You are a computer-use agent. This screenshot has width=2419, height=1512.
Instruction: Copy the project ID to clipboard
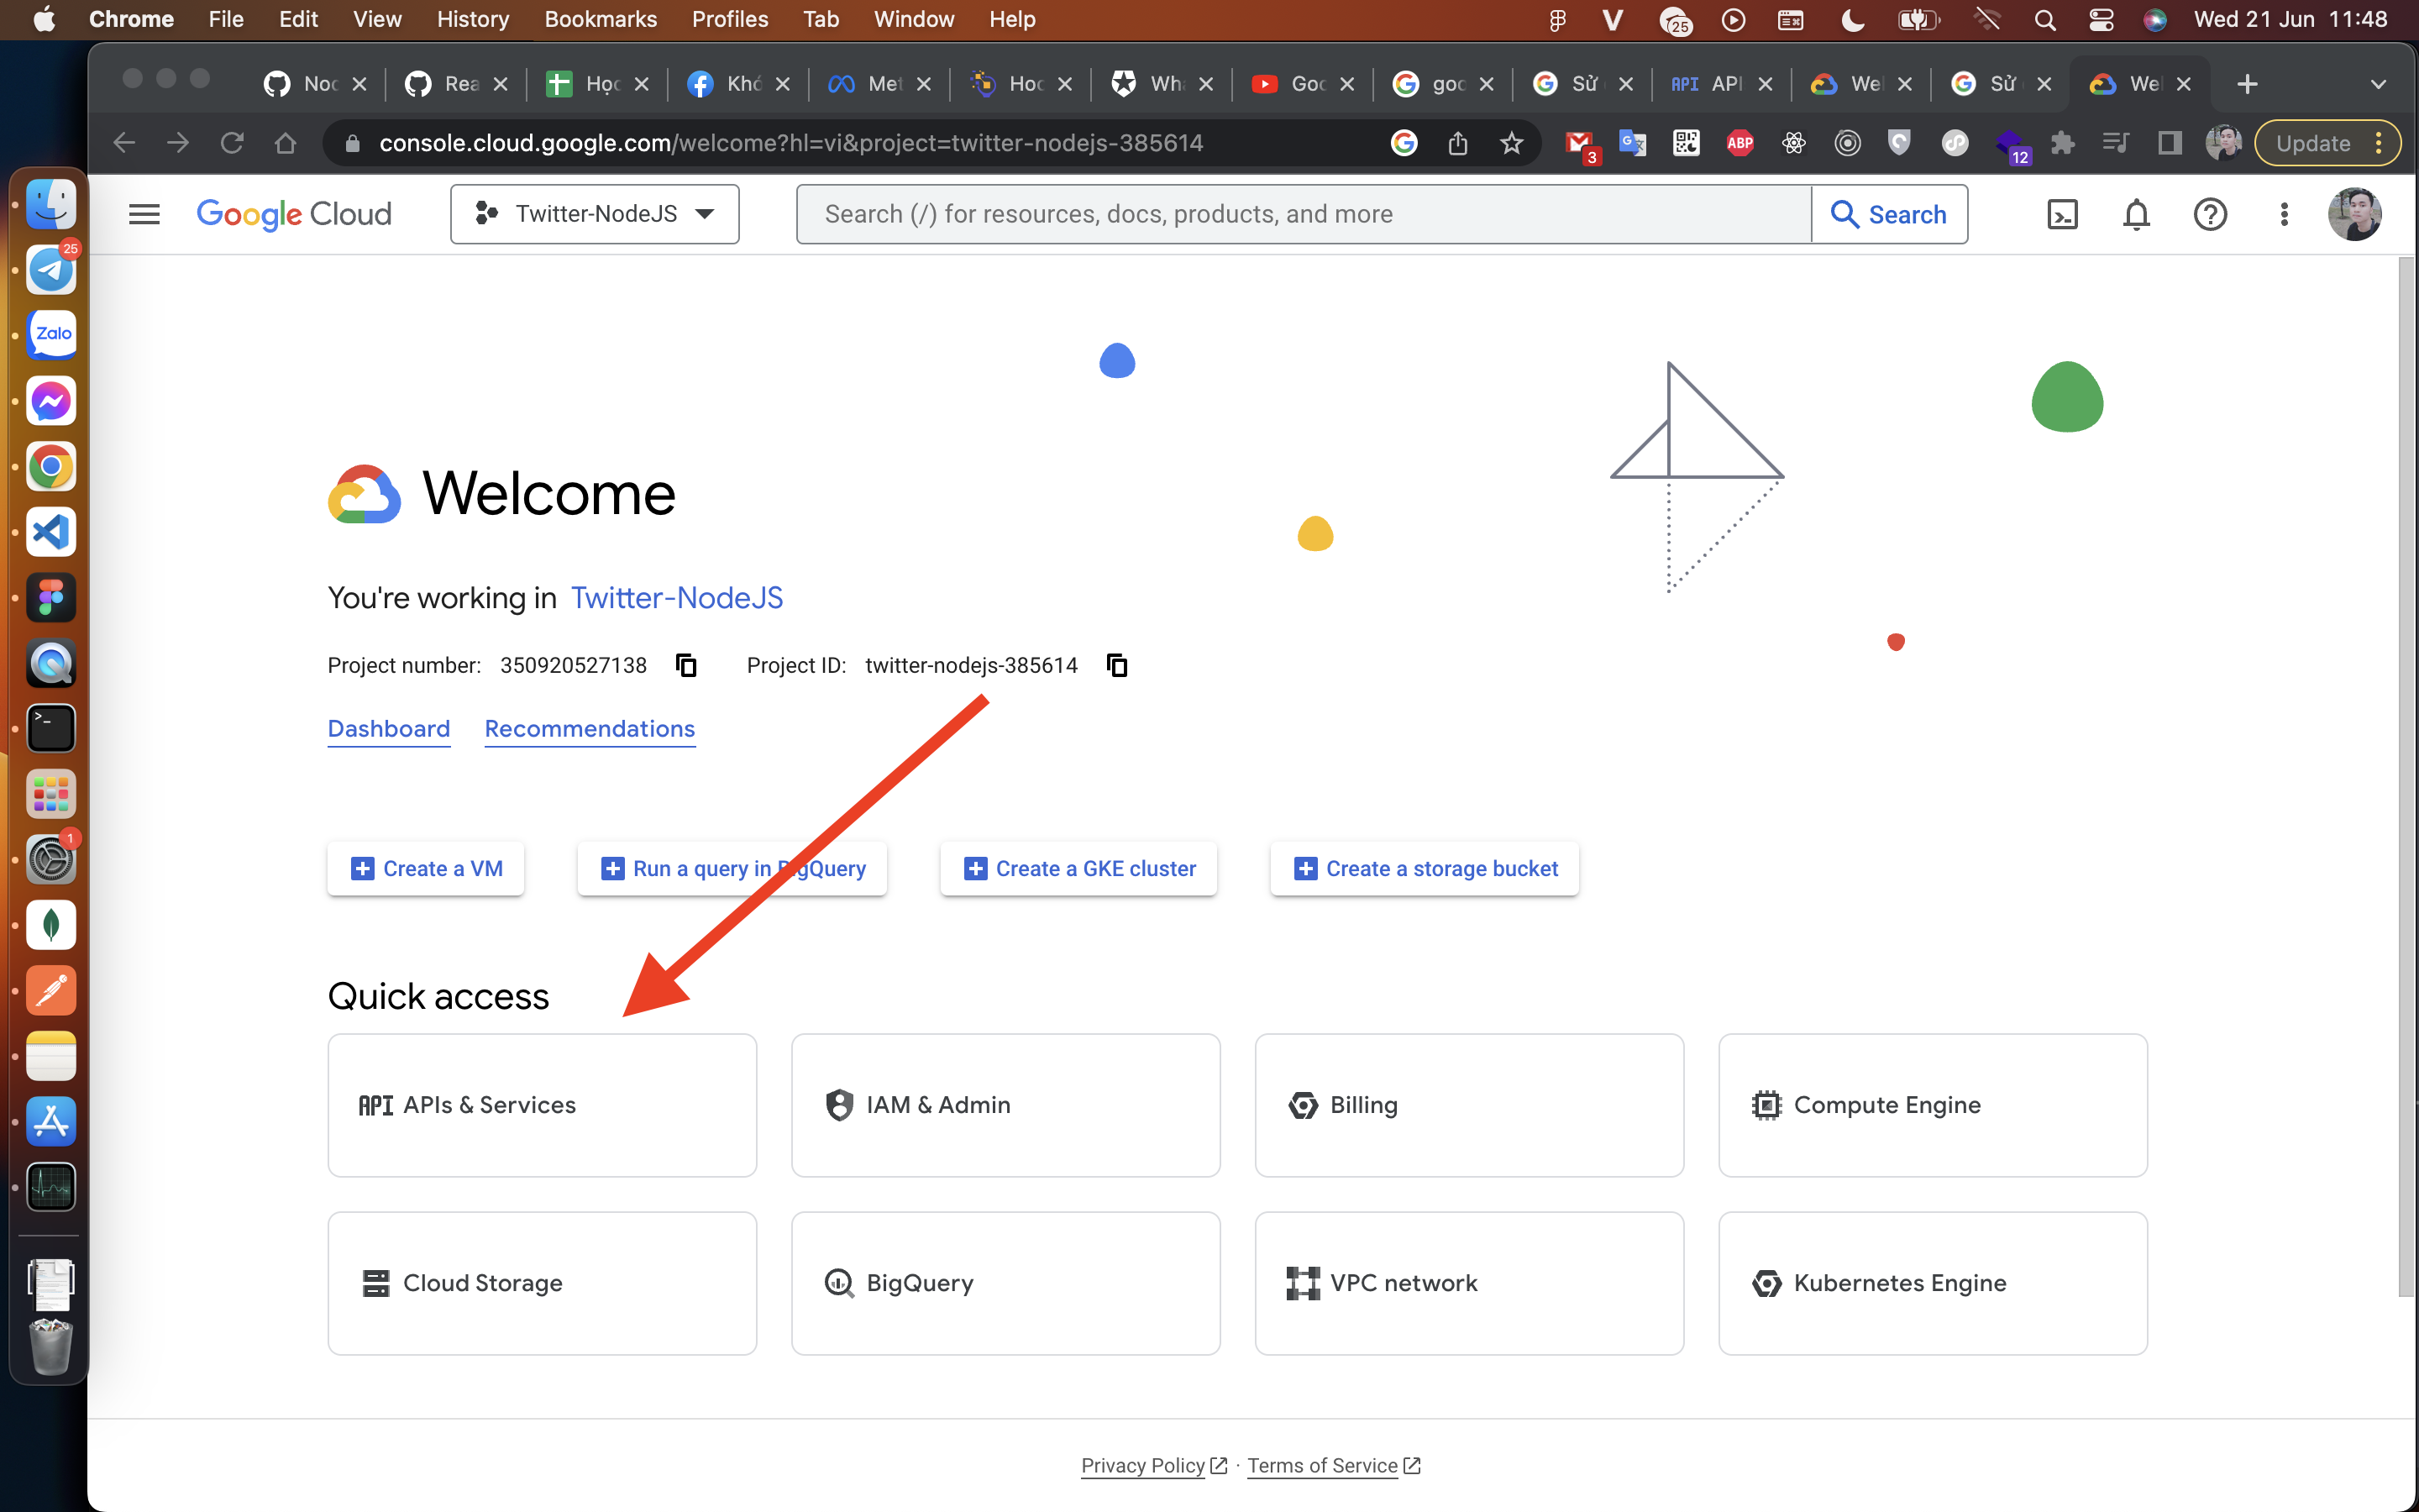point(1118,665)
